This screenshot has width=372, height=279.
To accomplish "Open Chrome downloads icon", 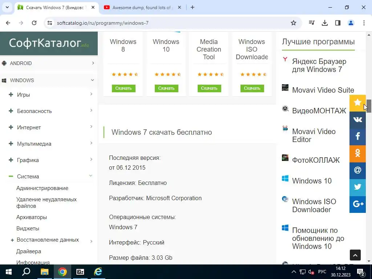I will pyautogui.click(x=325, y=23).
